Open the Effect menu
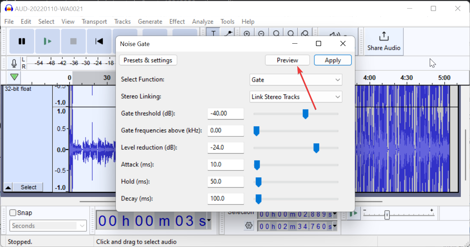 click(177, 21)
